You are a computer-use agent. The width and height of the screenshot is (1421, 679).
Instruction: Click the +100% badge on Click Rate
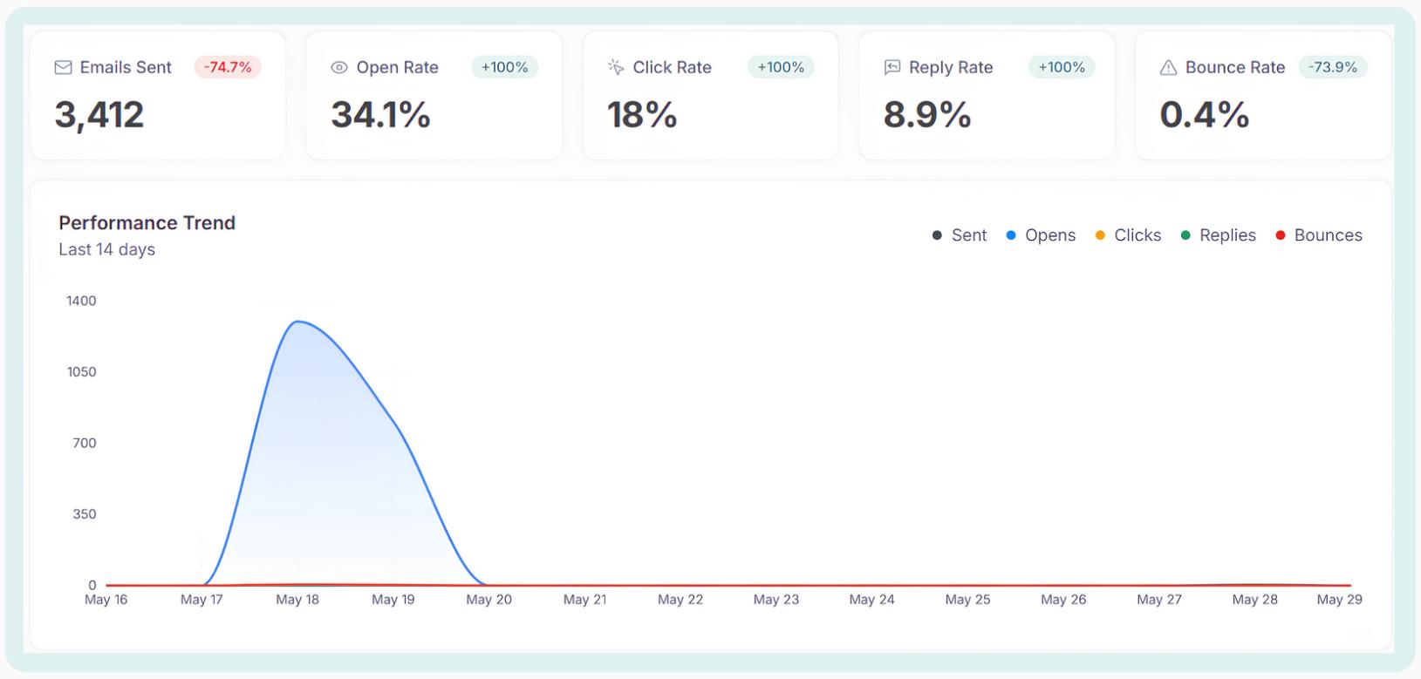tap(781, 67)
